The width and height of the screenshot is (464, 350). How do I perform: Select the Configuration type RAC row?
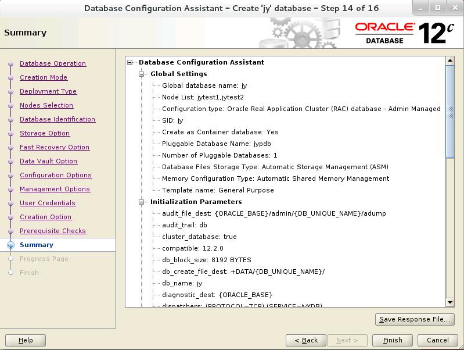coord(301,109)
